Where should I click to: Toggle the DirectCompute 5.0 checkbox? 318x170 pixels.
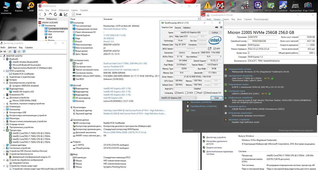205,93
